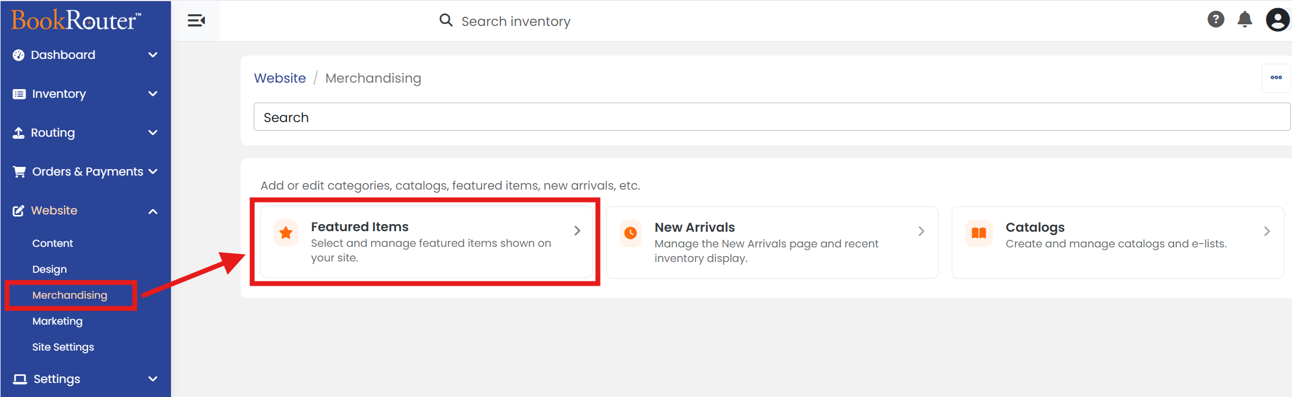Open the three-dots more options button
Screen dimensions: 1292x397
pos(1276,78)
